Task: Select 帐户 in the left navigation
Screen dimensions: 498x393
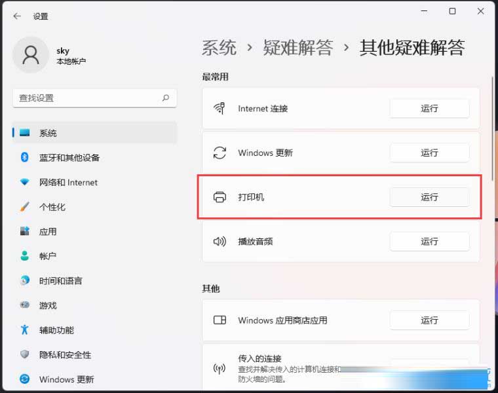Action: [x=48, y=256]
